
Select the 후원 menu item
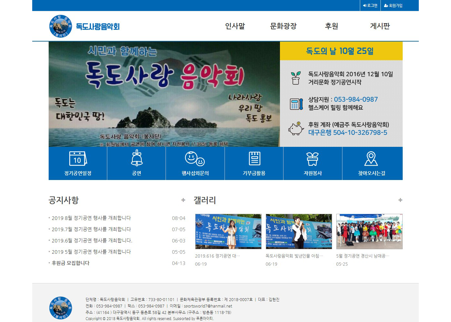331,26
